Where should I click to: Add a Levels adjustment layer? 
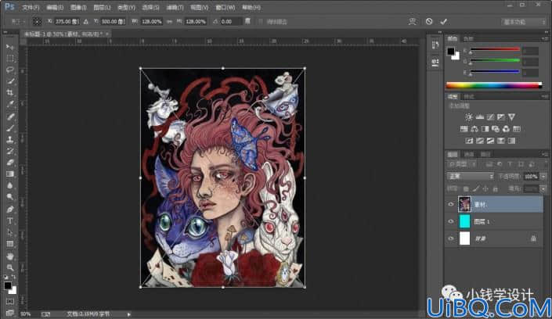click(479, 117)
